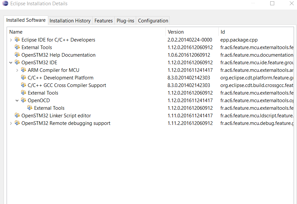Click the OpenSTM32 IDE feature icon
The height and width of the screenshot is (204, 297).
(17, 63)
